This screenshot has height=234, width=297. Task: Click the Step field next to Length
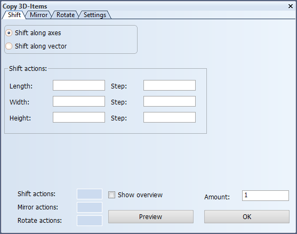click(170, 85)
